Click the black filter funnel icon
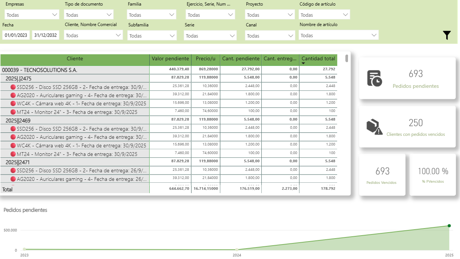460x259 pixels. (x=447, y=35)
